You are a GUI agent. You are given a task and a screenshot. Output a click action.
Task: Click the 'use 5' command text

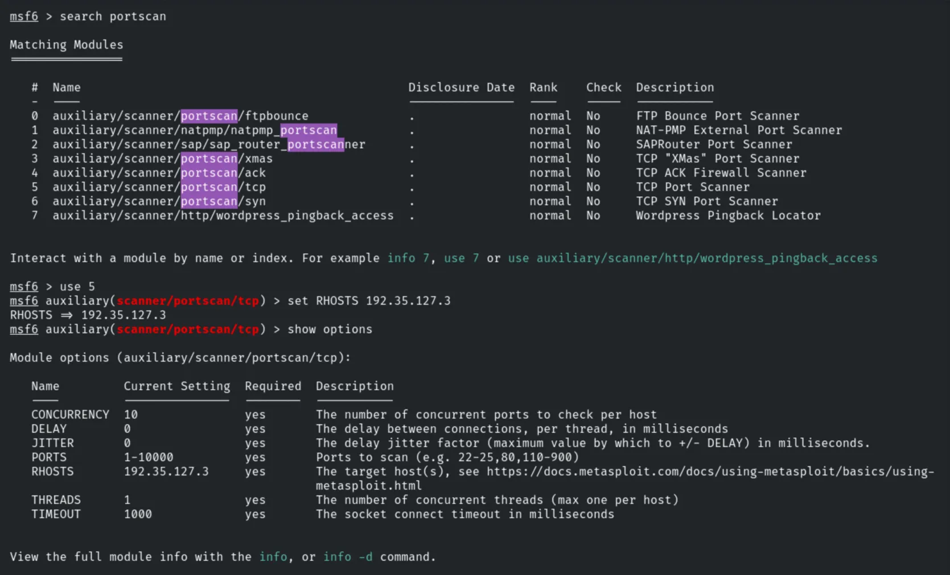pos(77,287)
